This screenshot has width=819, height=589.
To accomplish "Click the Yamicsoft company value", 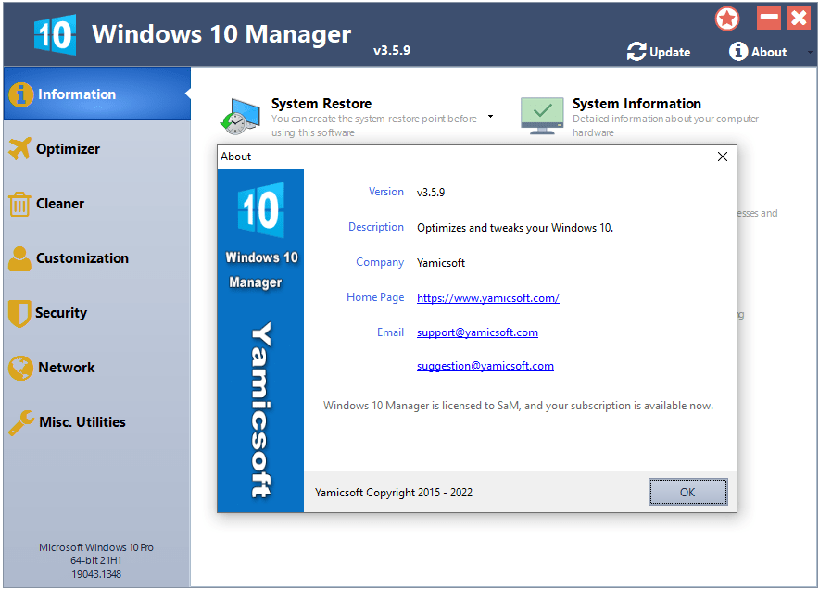I will [441, 263].
